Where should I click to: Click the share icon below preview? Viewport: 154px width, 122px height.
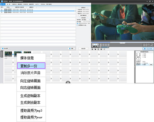point(104,49)
